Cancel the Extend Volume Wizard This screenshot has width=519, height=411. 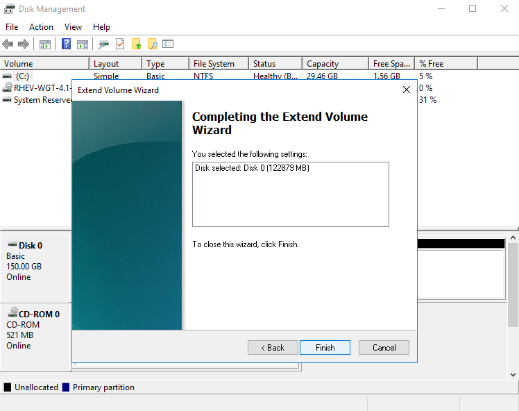point(384,348)
